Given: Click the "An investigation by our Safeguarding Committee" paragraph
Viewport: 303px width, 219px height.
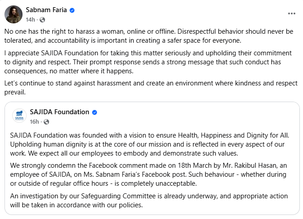Looking at the screenshot, I should 149,201.
